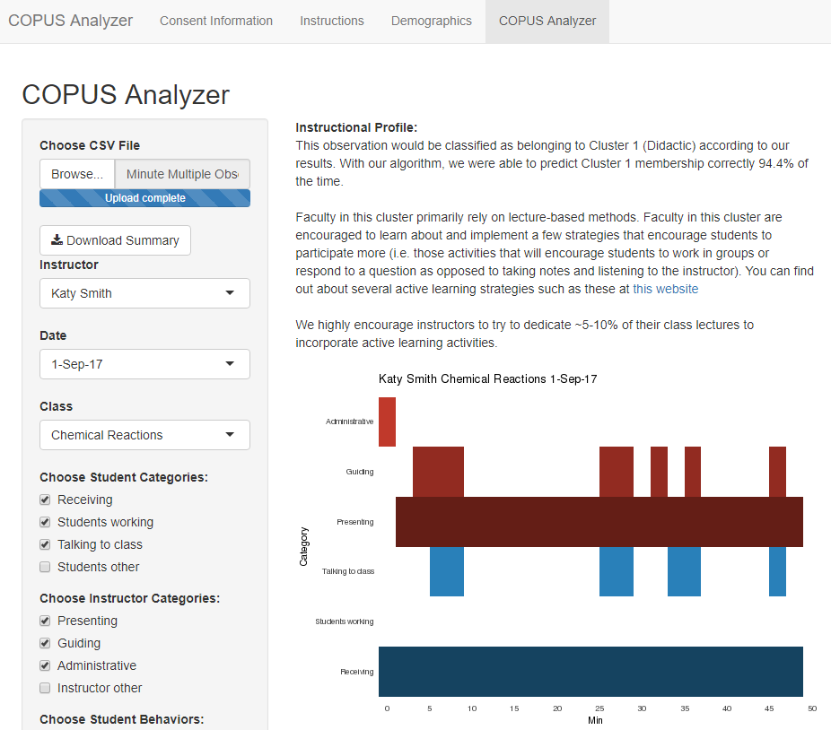Image resolution: width=831 pixels, height=730 pixels.
Task: Click the Download Summary button
Action: point(115,240)
